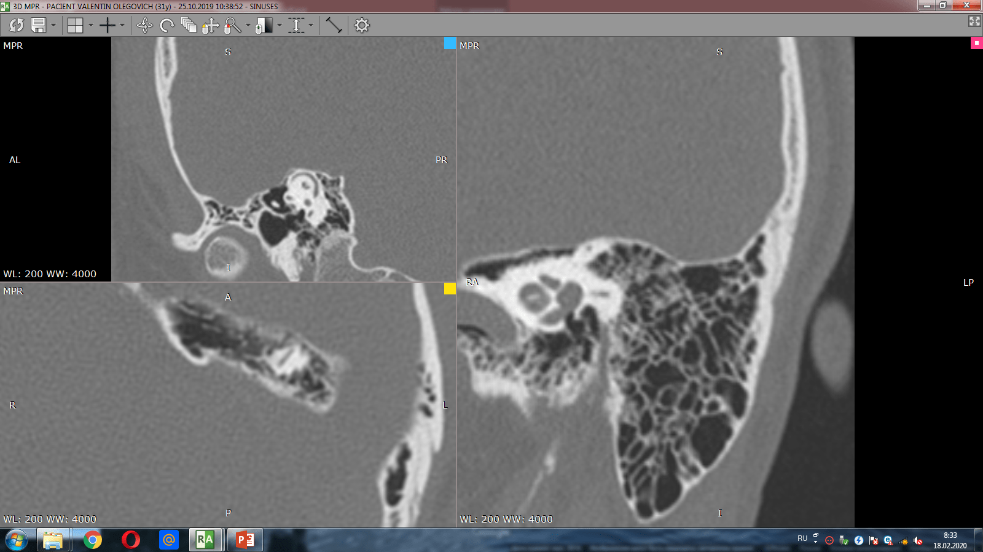Click the curved arrow rotate tool

166,25
